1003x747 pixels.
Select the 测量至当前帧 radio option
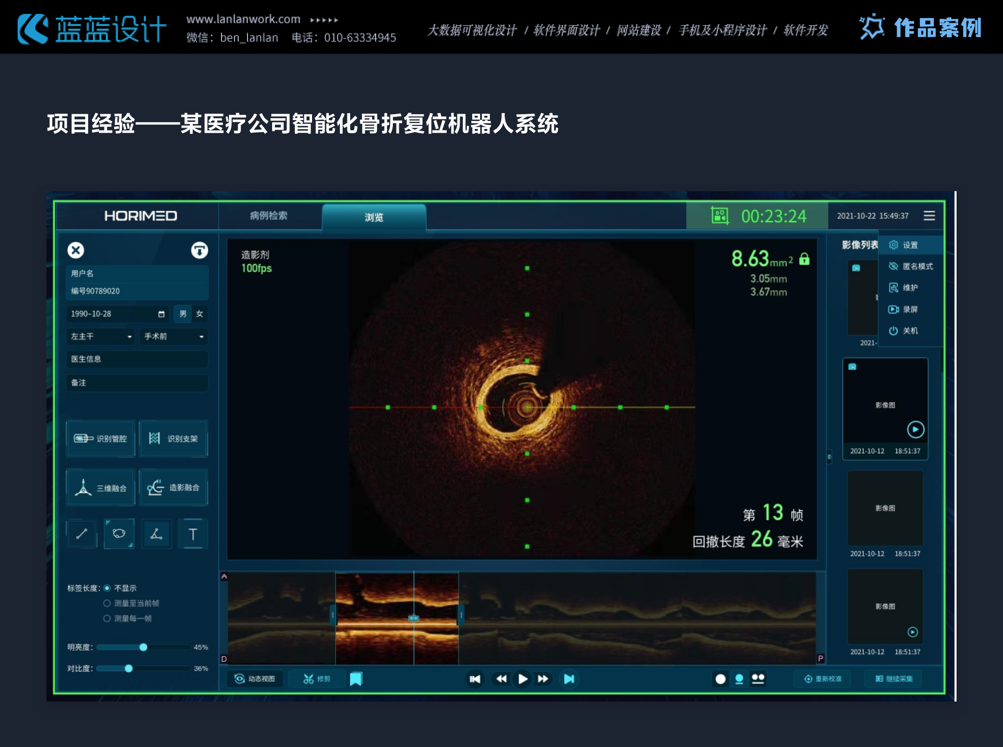107,603
